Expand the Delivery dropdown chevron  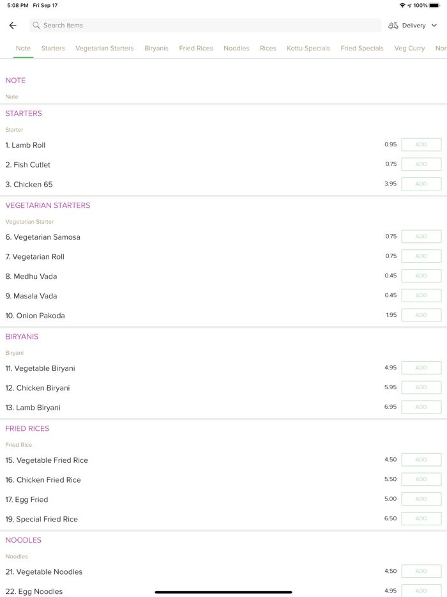(x=434, y=26)
